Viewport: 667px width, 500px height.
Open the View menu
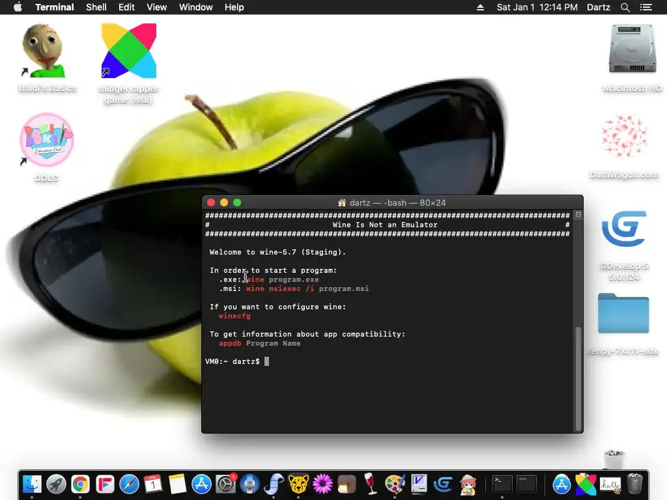pyautogui.click(x=156, y=7)
